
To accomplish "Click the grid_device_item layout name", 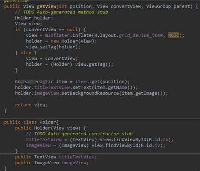I will point(141,35).
